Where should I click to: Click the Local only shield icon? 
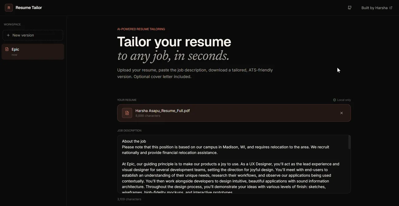[x=334, y=100]
